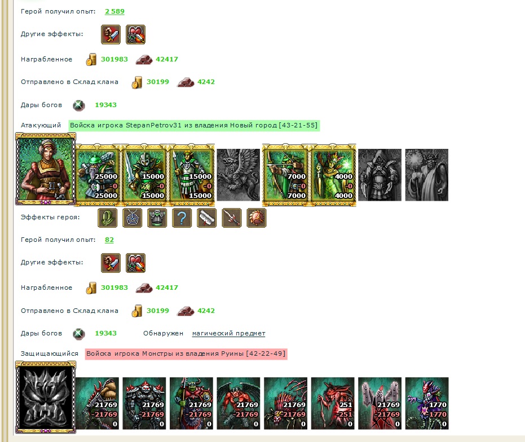Click the spider web amulet effect icon
525x442 pixels.
133,218
